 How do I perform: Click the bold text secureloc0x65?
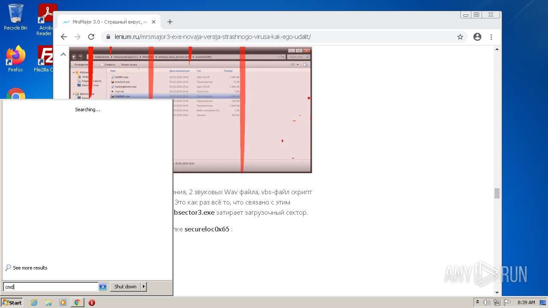[207, 229]
